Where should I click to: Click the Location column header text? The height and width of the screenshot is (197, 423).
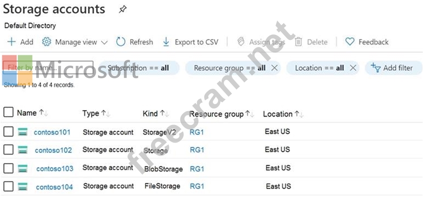click(278, 114)
